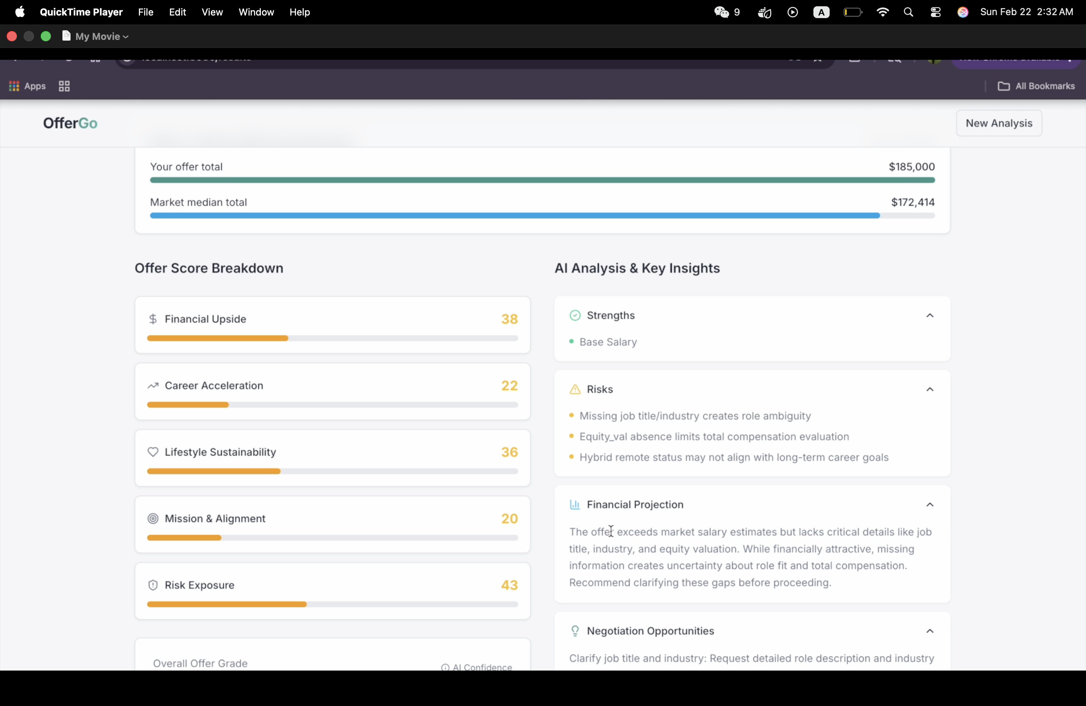Collapse Negotiation Opportunities with its chevron
This screenshot has width=1086, height=706.
[930, 631]
